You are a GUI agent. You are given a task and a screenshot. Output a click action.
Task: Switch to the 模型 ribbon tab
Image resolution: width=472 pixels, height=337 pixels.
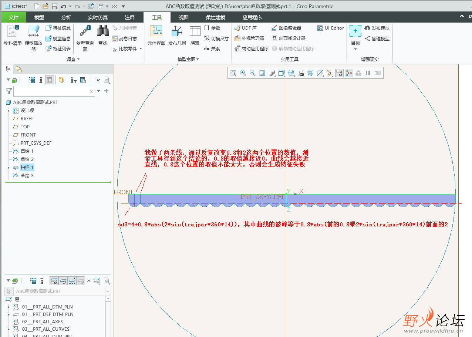coord(39,17)
